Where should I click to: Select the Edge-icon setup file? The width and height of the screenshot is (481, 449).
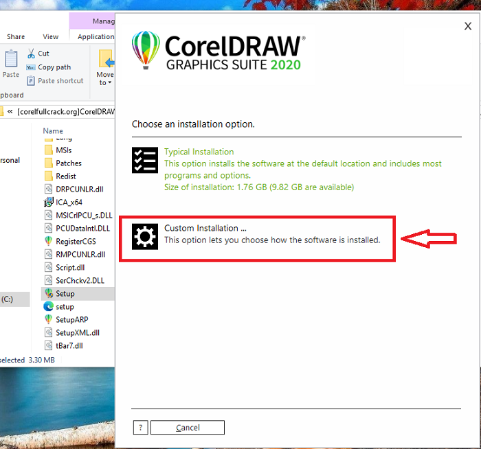(x=65, y=306)
